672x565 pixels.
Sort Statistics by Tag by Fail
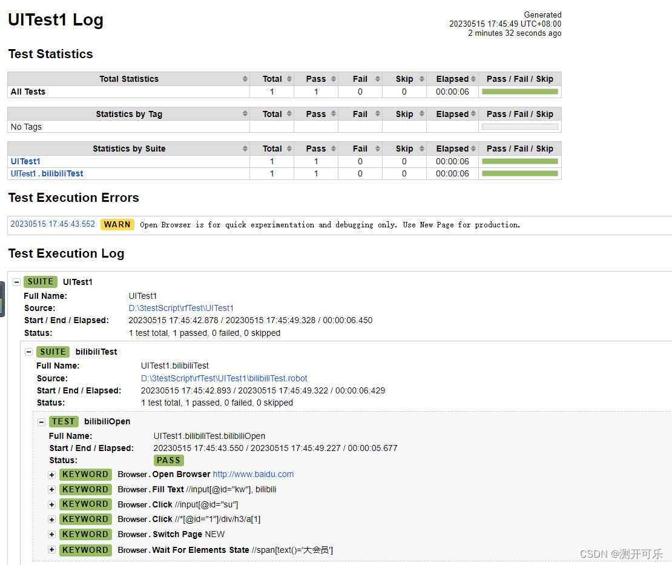coord(378,114)
